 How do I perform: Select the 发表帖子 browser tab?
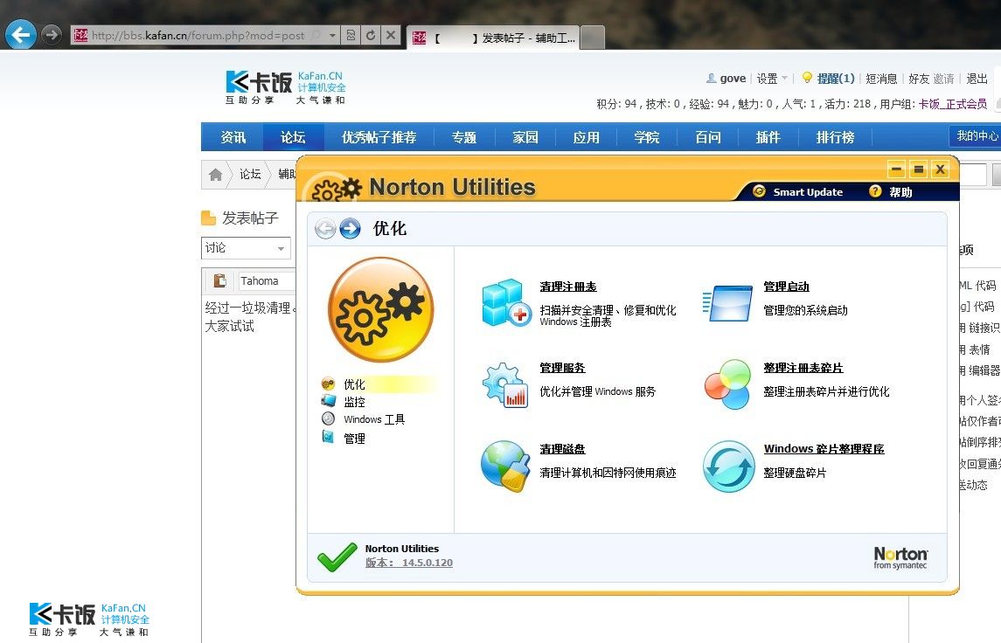495,38
